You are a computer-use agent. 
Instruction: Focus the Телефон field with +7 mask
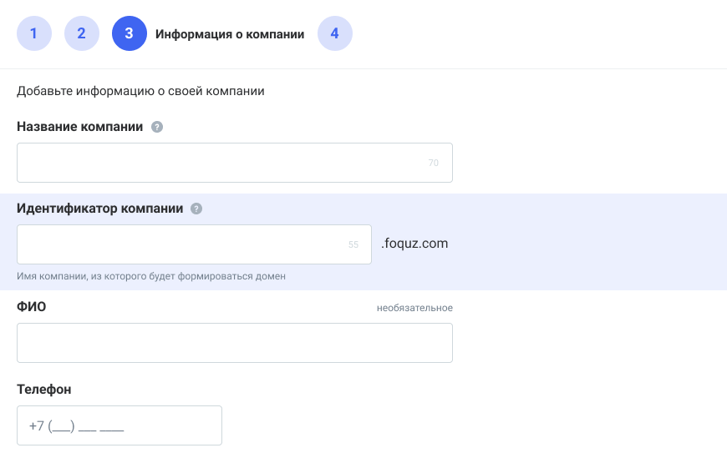pyautogui.click(x=119, y=425)
